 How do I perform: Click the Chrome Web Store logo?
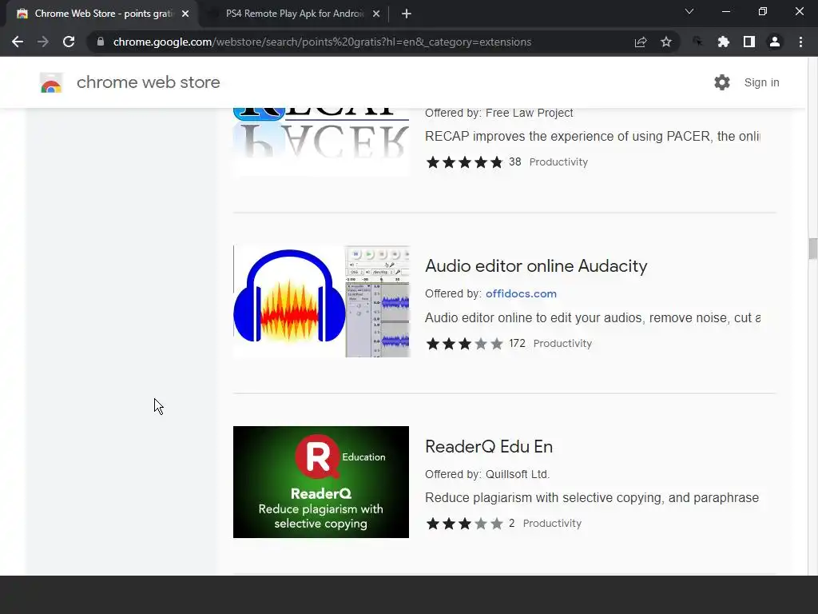point(51,82)
